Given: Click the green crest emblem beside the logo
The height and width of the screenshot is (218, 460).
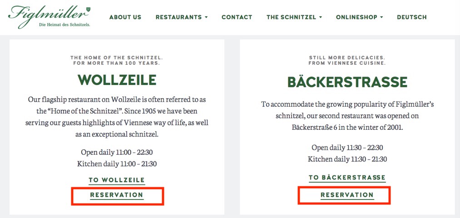Looking at the screenshot, I should pos(88,10).
